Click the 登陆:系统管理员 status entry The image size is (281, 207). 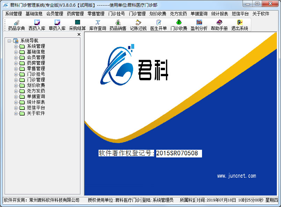pos(158,200)
